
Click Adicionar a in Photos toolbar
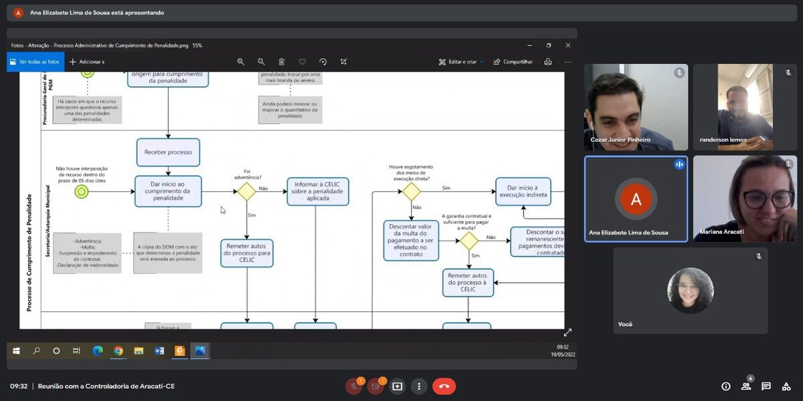[x=87, y=61]
